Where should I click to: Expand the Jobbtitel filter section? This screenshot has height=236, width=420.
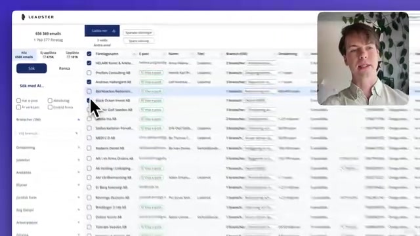(79, 160)
